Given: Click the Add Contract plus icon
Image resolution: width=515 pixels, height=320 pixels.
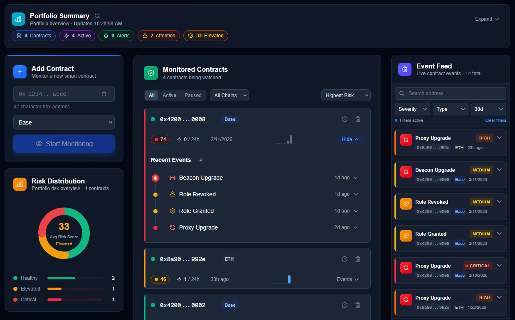Looking at the screenshot, I should (20, 72).
